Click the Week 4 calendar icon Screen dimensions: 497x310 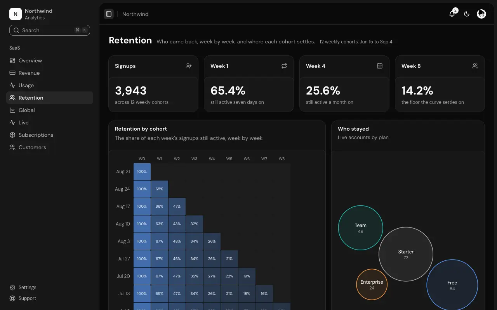tap(380, 66)
